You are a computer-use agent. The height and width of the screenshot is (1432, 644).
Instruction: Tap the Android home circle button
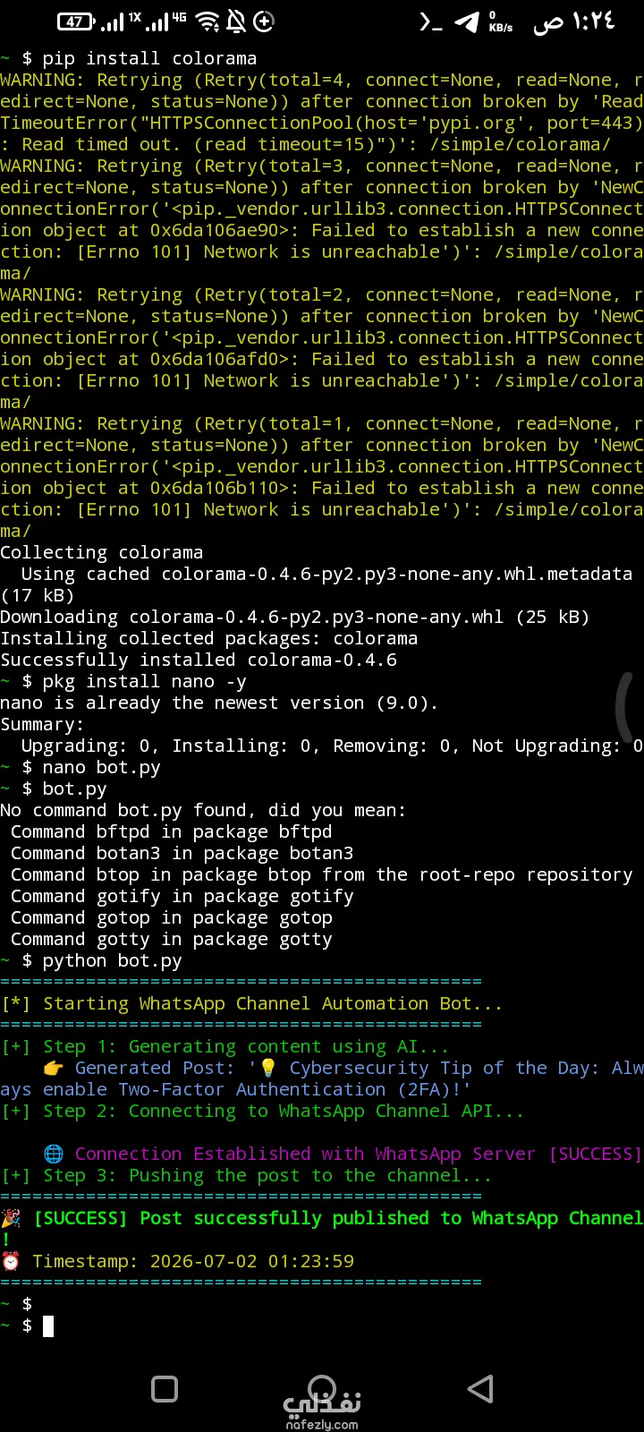pyautogui.click(x=322, y=1389)
